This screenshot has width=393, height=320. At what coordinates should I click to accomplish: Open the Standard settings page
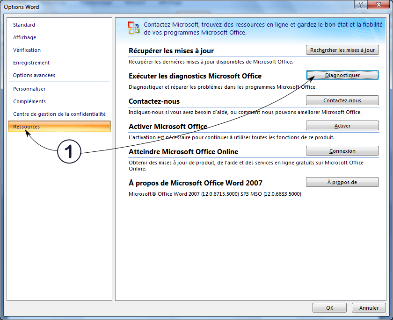pyautogui.click(x=24, y=25)
